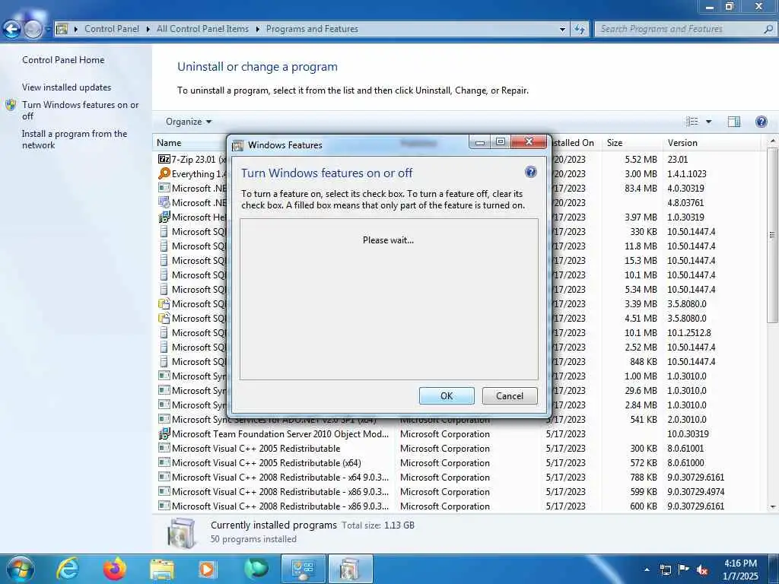Select Microsoft Team Foundation Server 2010 row icon
The width and height of the screenshot is (779, 584).
[x=164, y=433]
